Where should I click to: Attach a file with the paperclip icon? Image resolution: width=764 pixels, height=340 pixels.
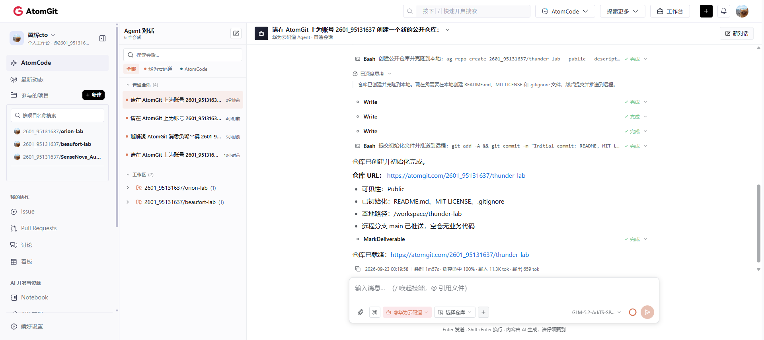coord(361,312)
